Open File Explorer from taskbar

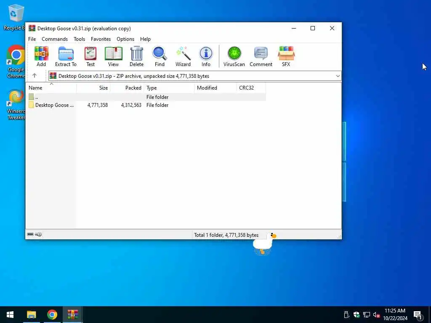tap(31, 315)
